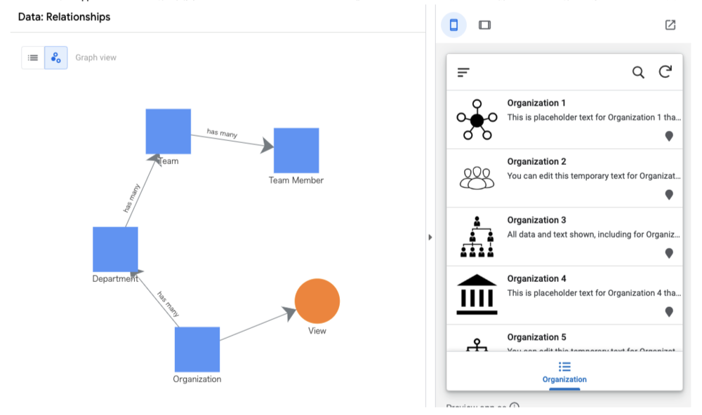Viewport: 702px width, 415px height.
Task: Click the Organization 3 'All data and text' description
Action: (x=594, y=234)
